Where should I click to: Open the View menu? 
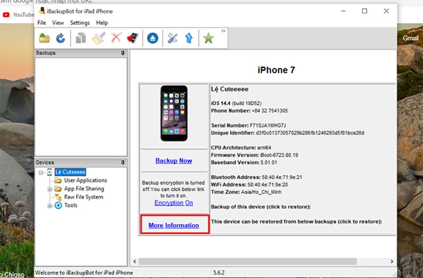pyautogui.click(x=58, y=23)
